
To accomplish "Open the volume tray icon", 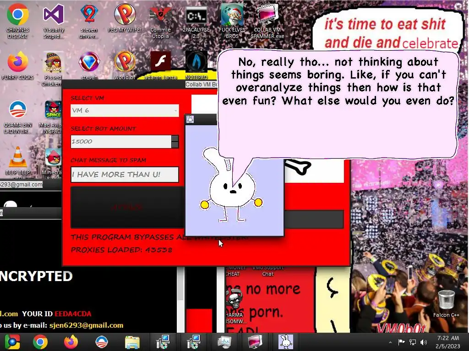I will pyautogui.click(x=424, y=342).
